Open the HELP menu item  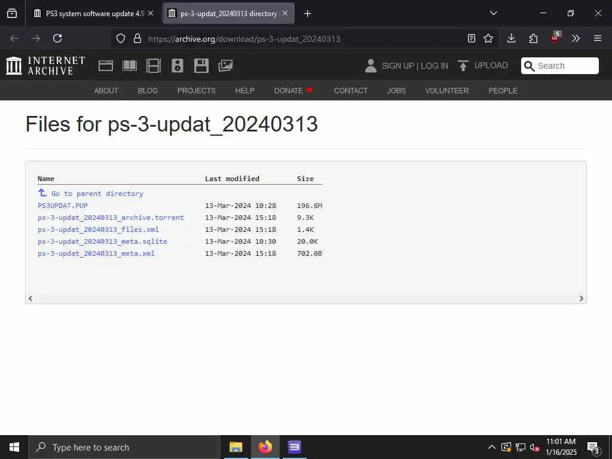244,91
